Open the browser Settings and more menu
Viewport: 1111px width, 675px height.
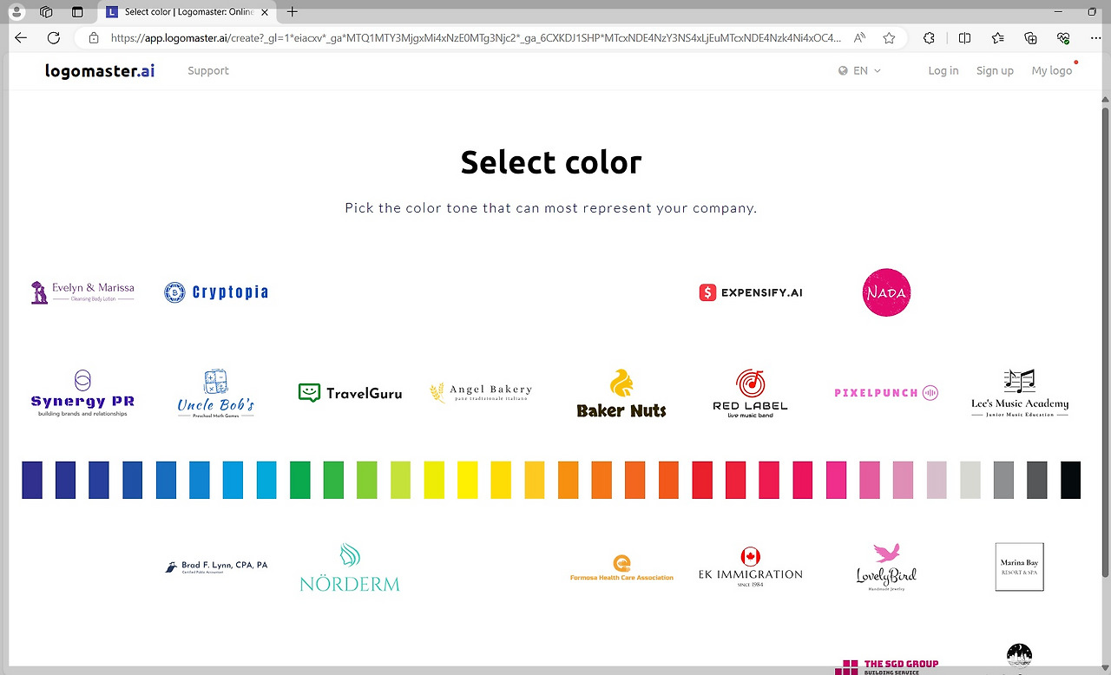click(1095, 38)
